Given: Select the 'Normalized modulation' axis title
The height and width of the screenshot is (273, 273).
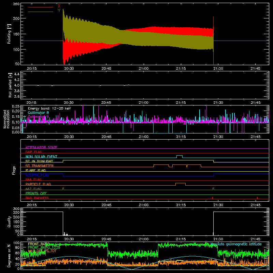Looking at the screenshot, I should [x=6, y=119].
